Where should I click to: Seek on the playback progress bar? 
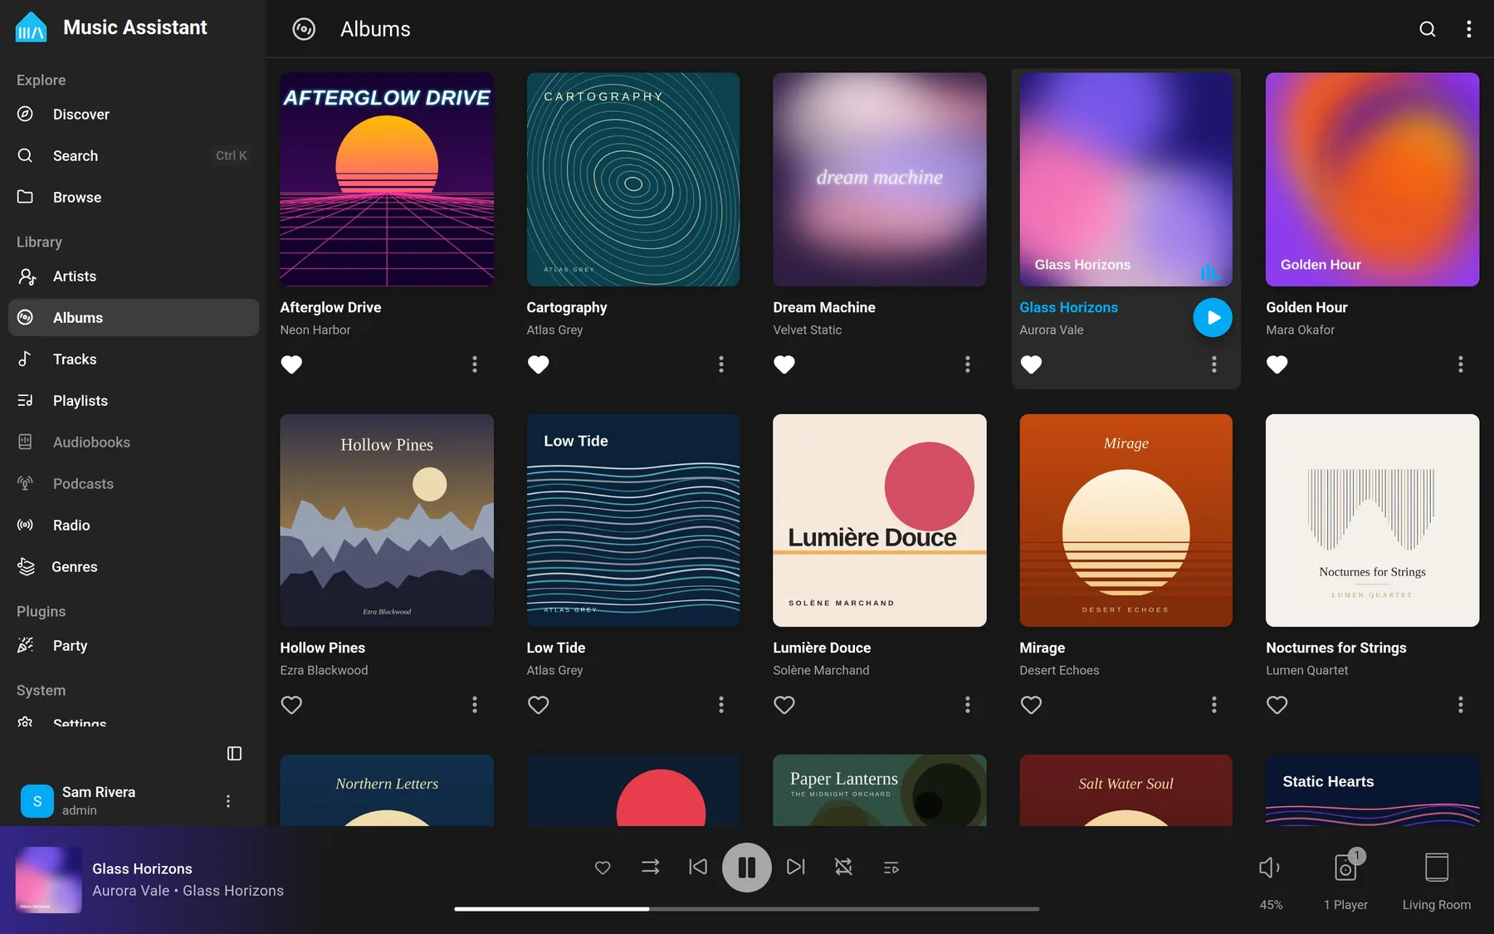point(746,909)
